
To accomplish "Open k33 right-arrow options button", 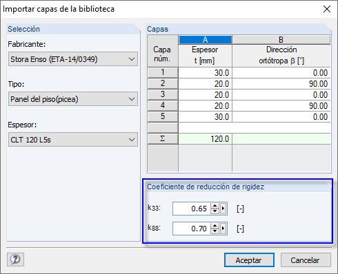I will coord(223,209).
